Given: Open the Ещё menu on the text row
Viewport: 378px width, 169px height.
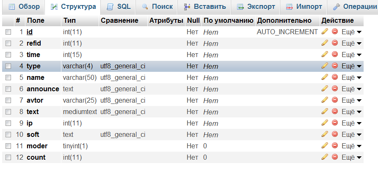Looking at the screenshot, I should pyautogui.click(x=351, y=112).
